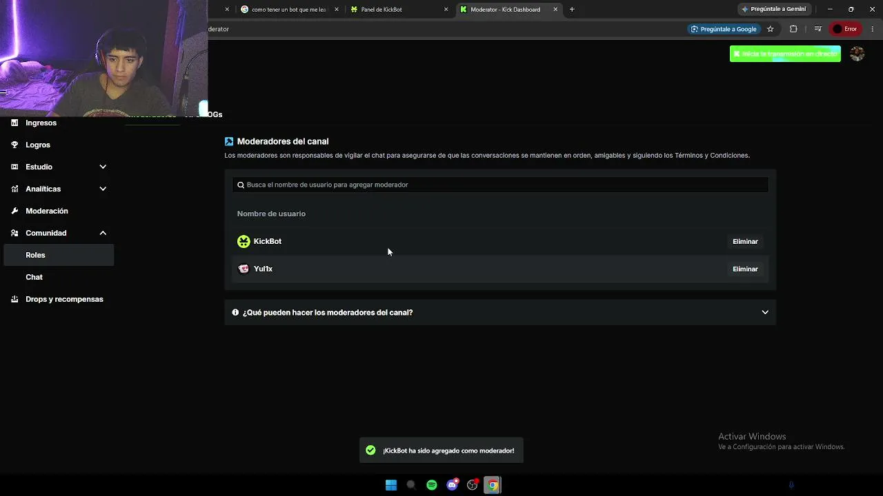Click the KickBot green avatar icon
The image size is (883, 496).
coord(244,241)
